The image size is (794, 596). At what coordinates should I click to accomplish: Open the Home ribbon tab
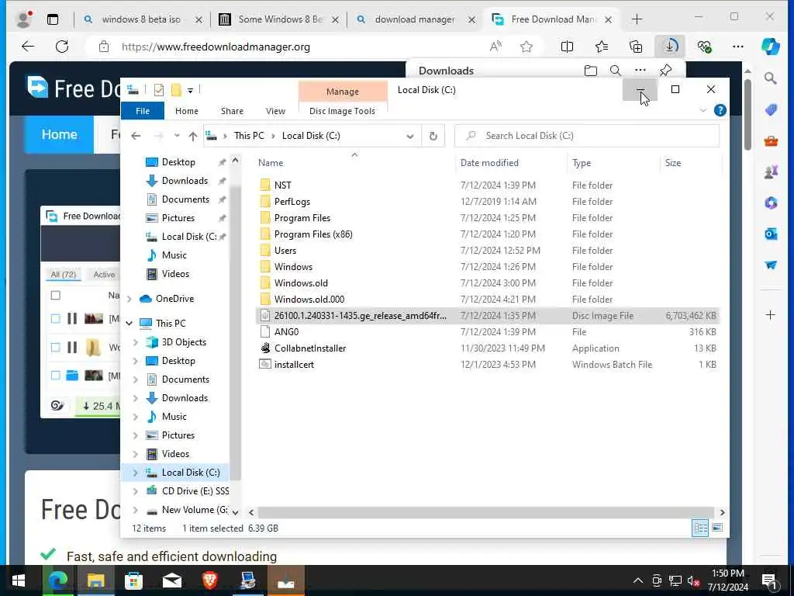tap(187, 110)
